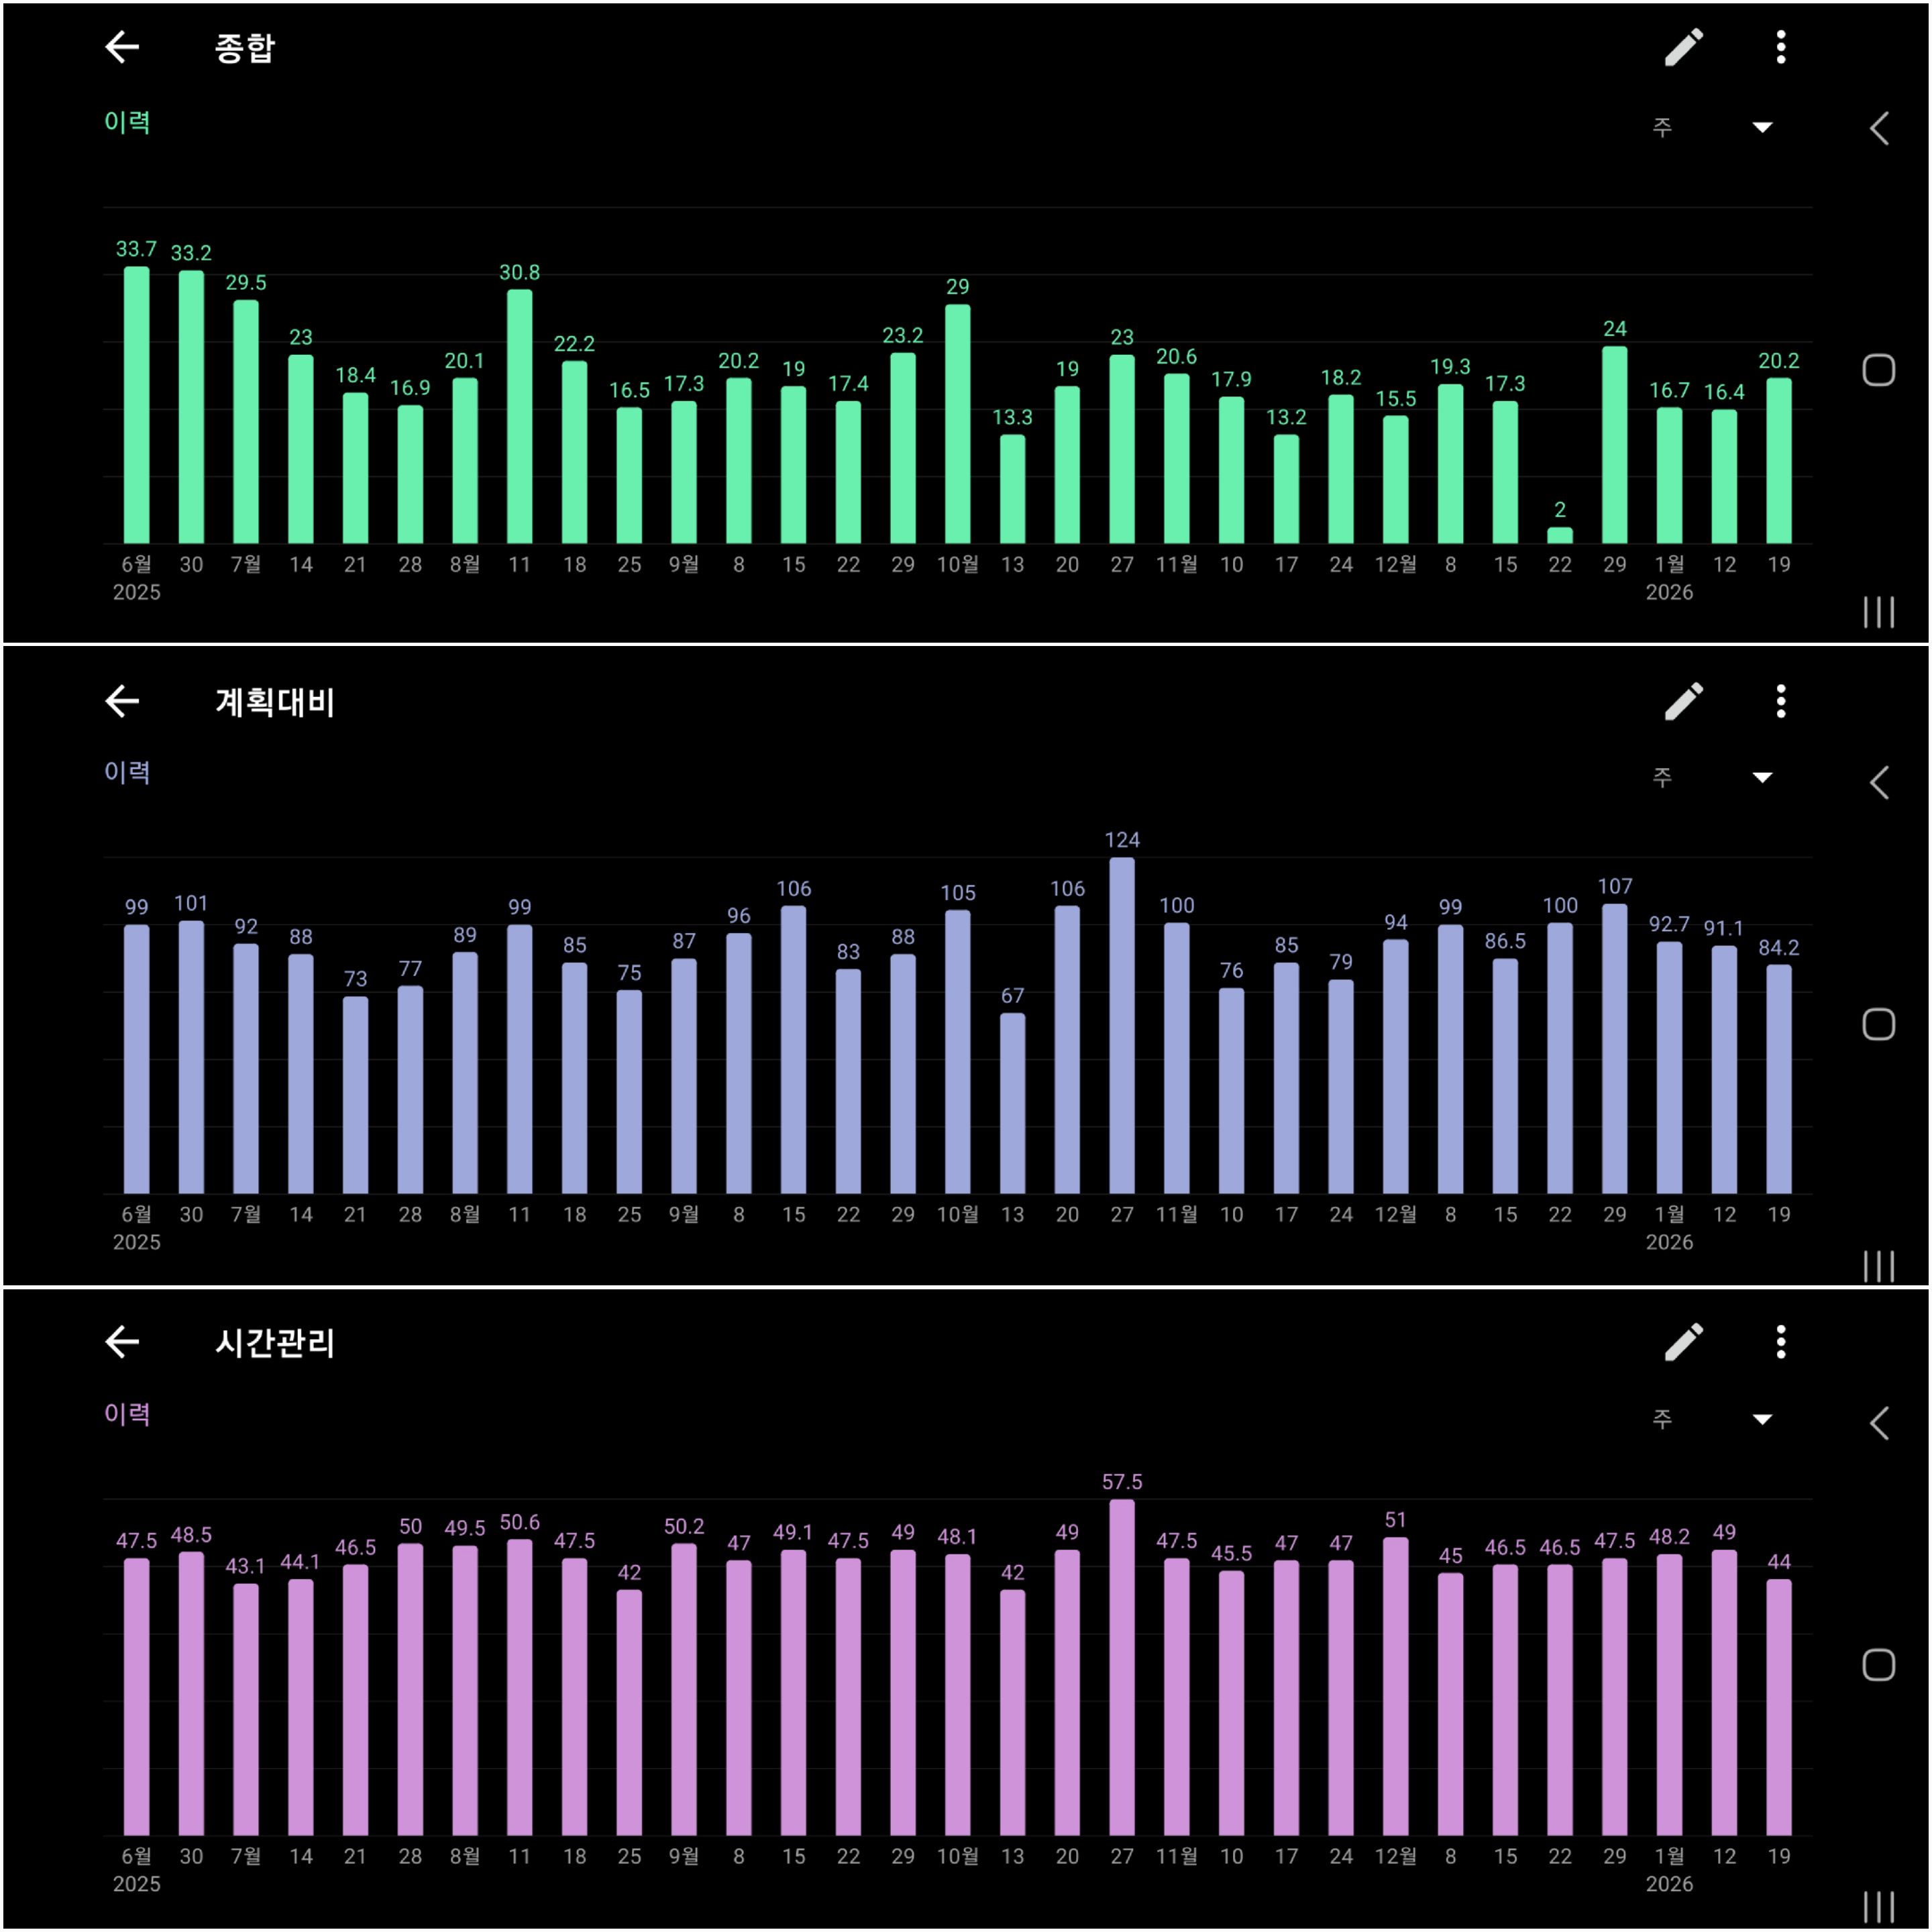Tap Android home button beside 종합 chart
1932x1932 pixels.
(x=1878, y=370)
